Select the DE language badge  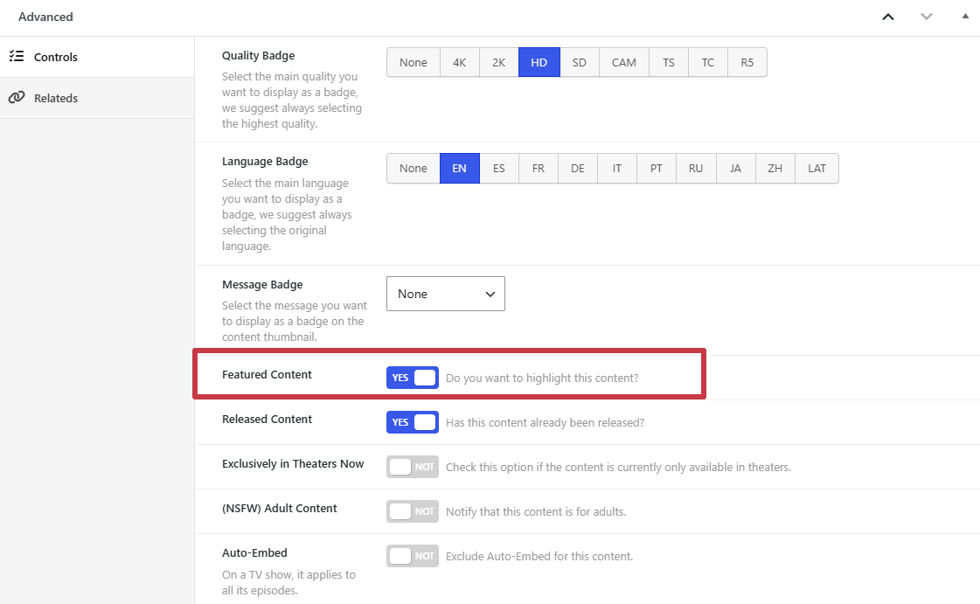[x=578, y=169]
